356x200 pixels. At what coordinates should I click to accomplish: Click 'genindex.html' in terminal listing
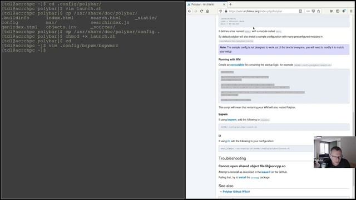[x=19, y=27]
